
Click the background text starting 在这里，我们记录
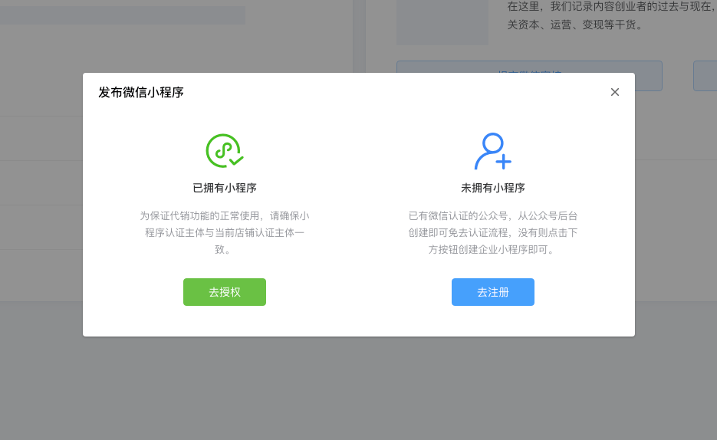point(610,7)
